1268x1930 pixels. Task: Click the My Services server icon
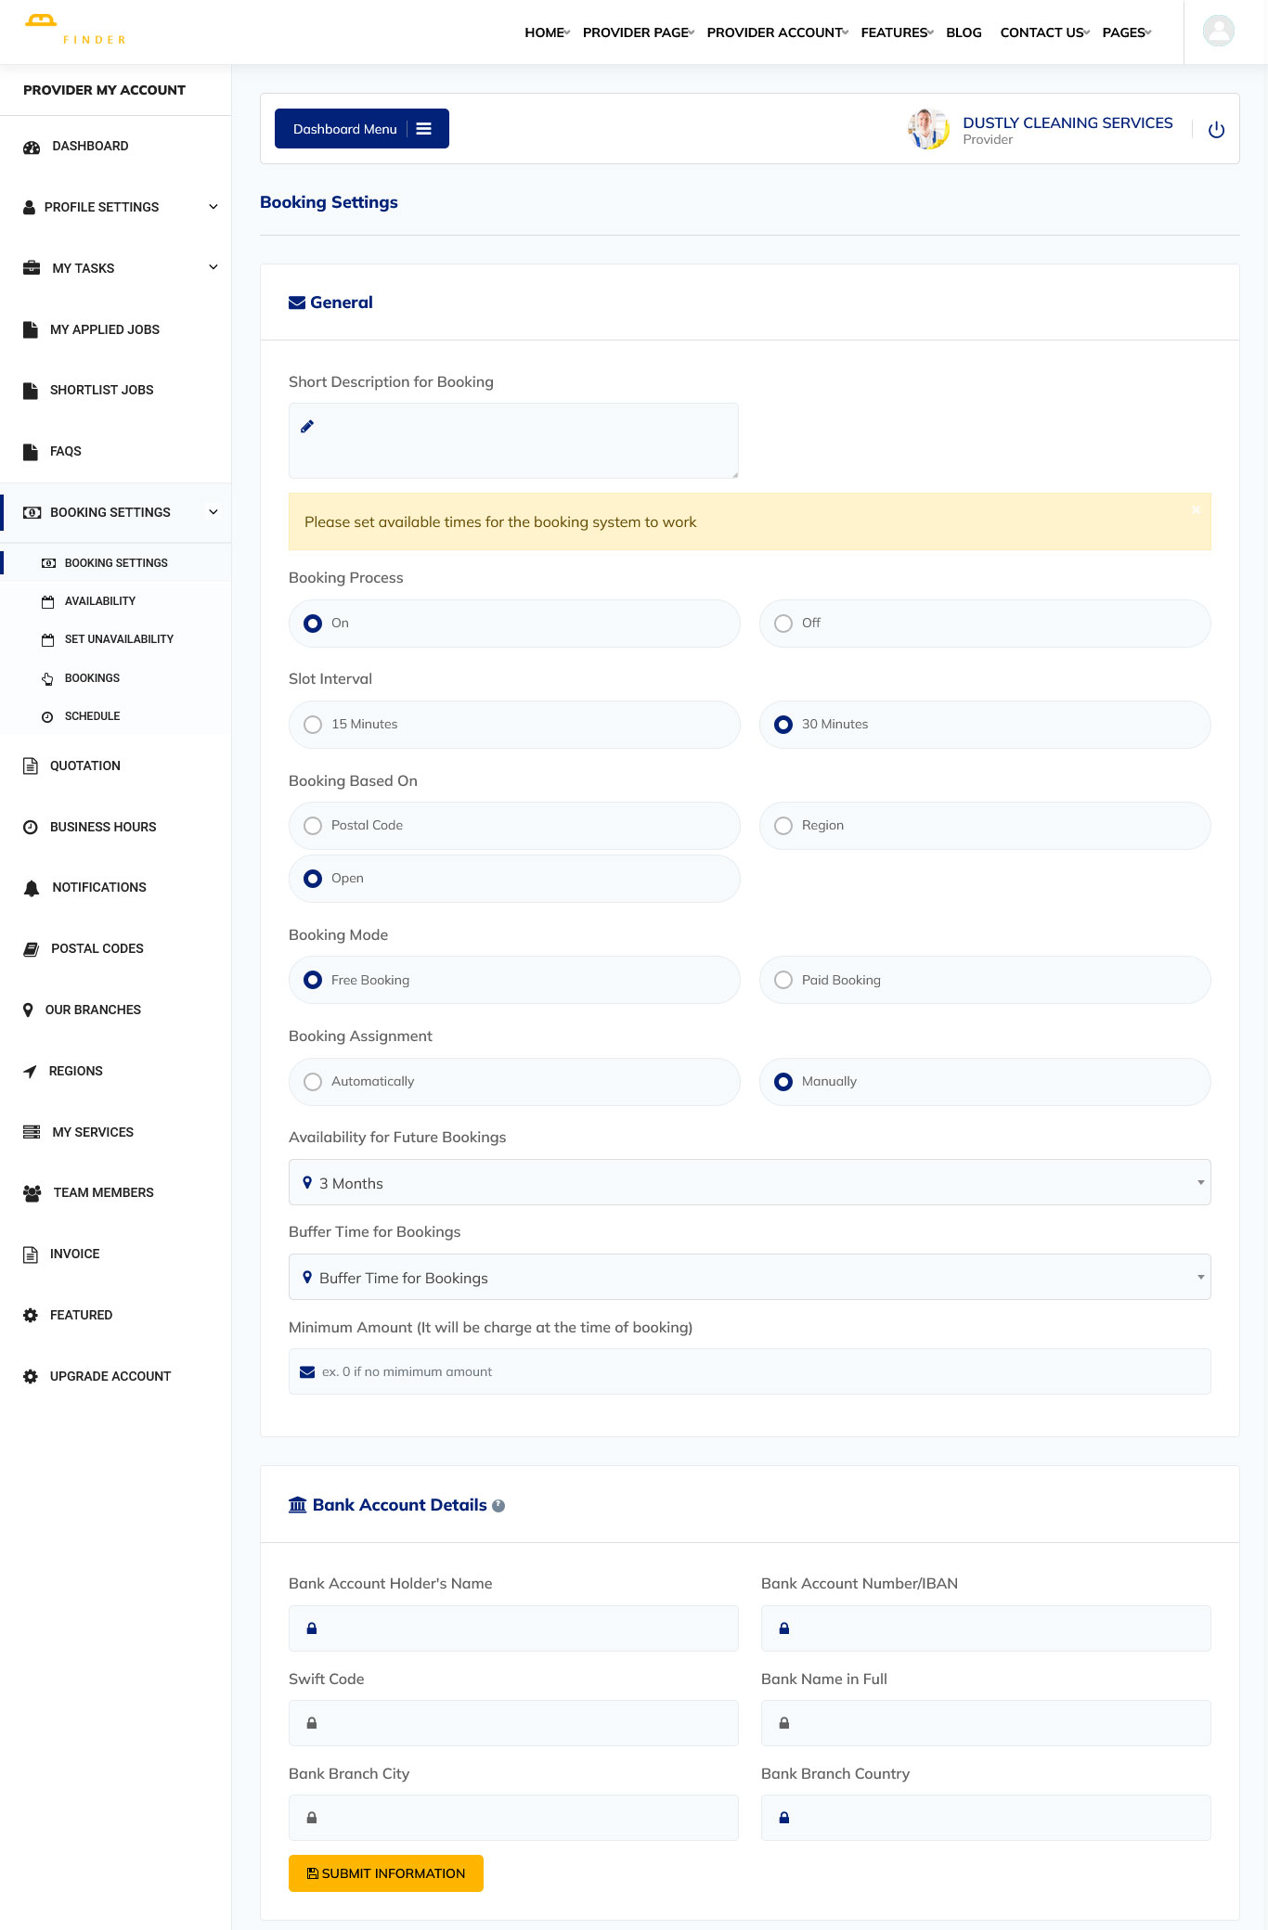32,1132
